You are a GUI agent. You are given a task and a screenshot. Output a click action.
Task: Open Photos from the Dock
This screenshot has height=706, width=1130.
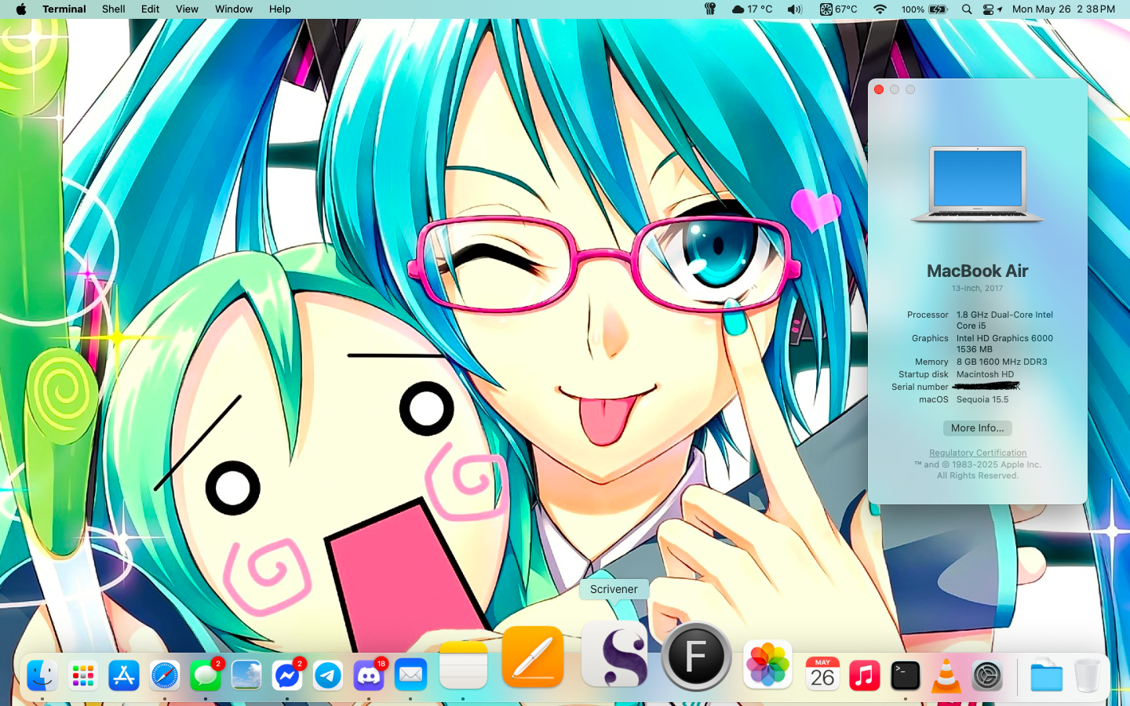coord(768,664)
